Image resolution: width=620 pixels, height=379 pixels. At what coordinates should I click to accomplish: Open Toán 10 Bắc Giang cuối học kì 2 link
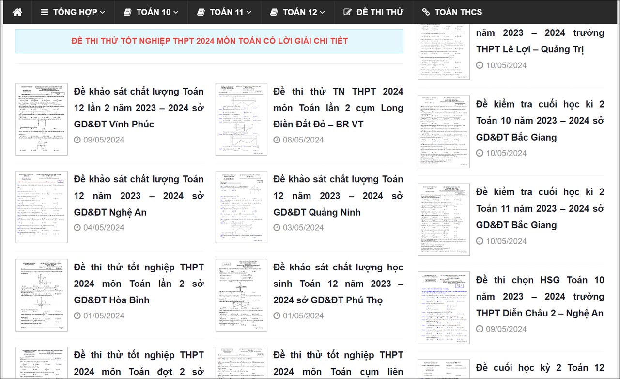(x=540, y=121)
